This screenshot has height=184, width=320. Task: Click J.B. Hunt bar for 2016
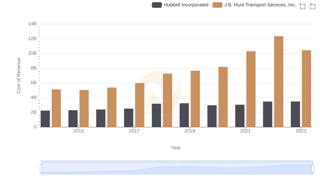[x=112, y=107]
